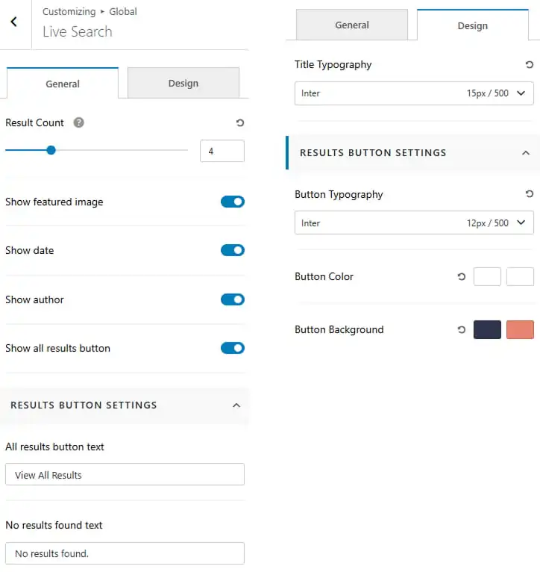Open the Result Count help icon
The height and width of the screenshot is (572, 540).
[x=79, y=122]
